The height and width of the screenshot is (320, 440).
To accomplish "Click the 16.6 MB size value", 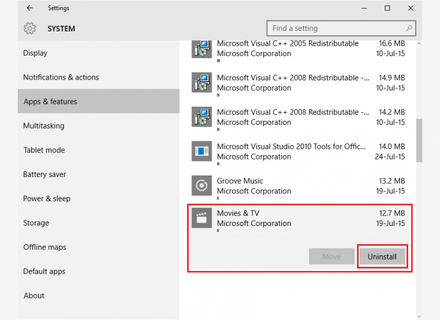I will [392, 43].
